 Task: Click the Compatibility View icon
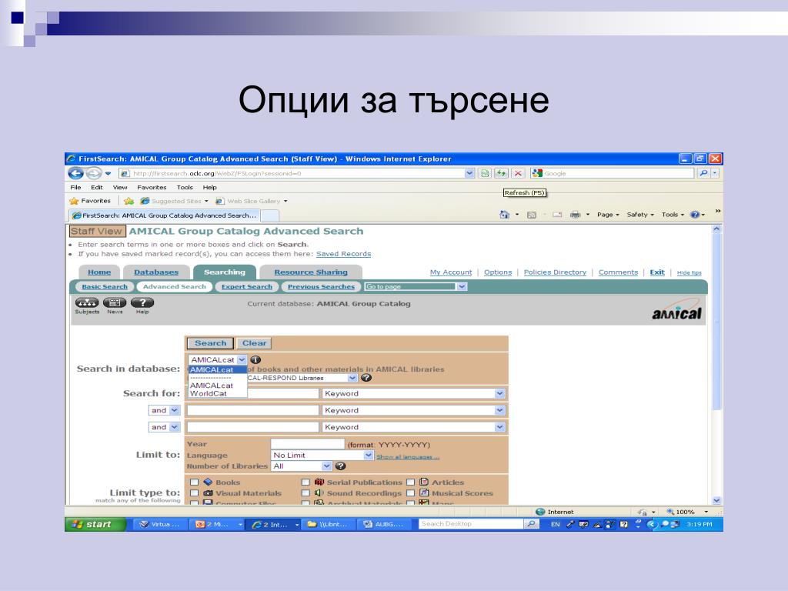click(485, 173)
